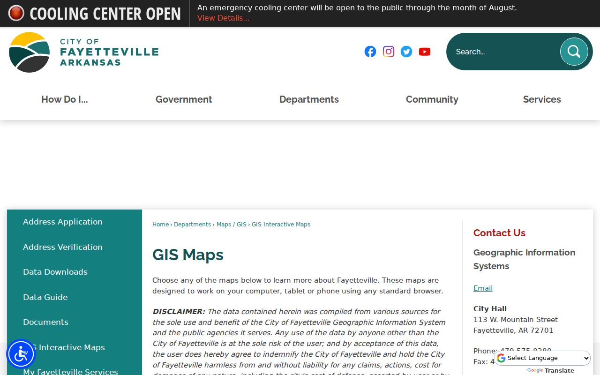Open the Facebook social icon
600x375 pixels.
(370, 52)
